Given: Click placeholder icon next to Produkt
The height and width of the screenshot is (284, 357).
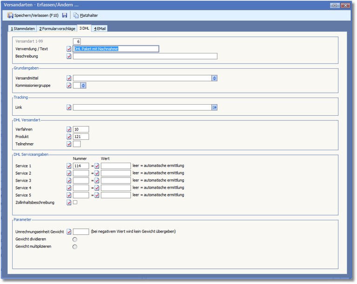Looking at the screenshot, I should (69, 137).
